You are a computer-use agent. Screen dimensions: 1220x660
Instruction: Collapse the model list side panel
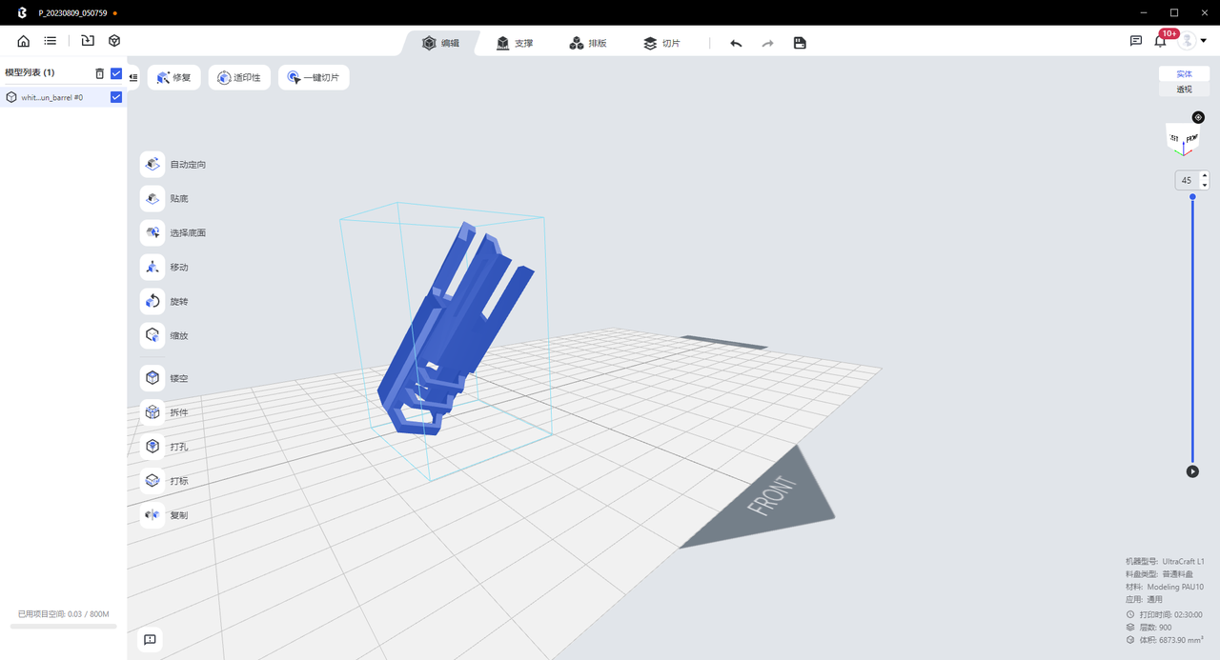click(x=133, y=78)
